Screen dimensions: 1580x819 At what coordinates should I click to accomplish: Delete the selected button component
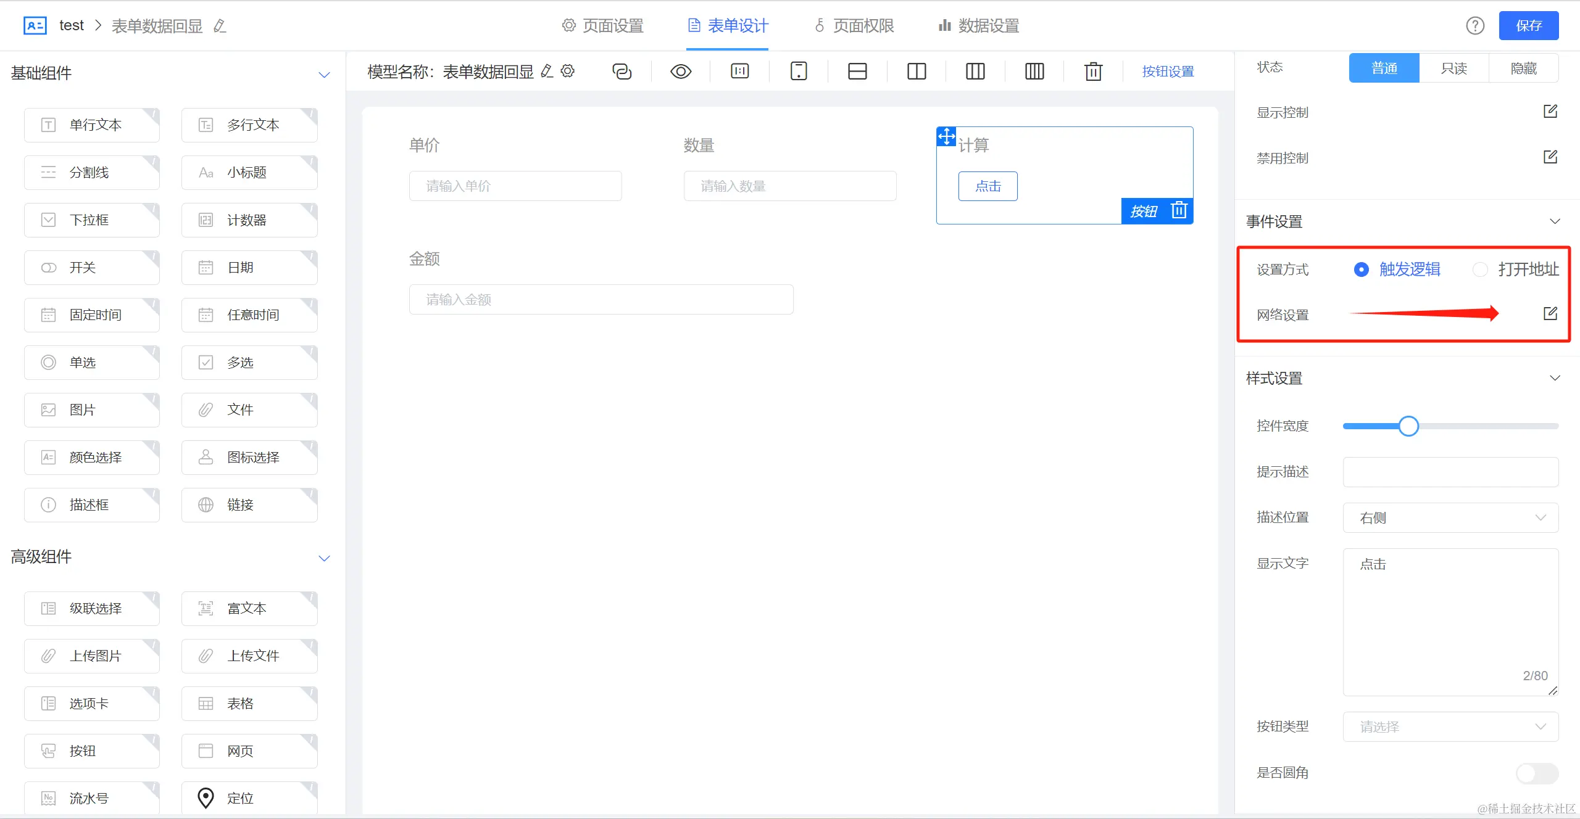coord(1179,210)
